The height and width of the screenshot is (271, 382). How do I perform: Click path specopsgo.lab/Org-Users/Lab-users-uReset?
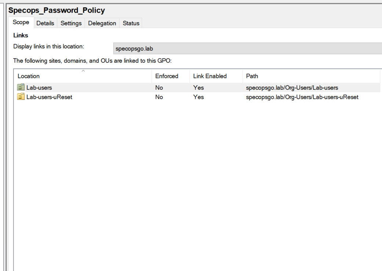point(302,97)
